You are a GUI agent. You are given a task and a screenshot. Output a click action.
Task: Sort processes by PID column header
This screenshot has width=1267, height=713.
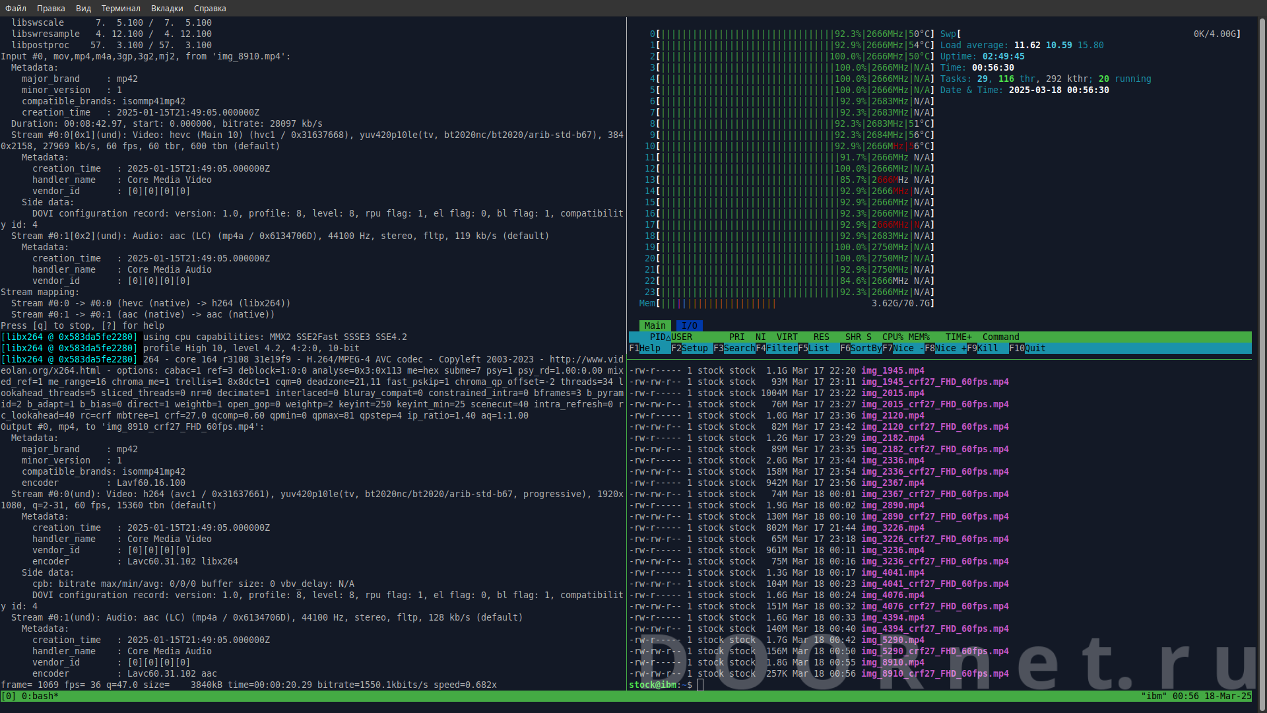coord(657,337)
